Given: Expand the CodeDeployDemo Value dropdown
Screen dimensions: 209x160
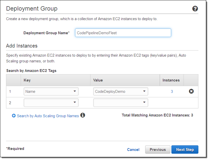Looking at the screenshot, I should (120, 91).
